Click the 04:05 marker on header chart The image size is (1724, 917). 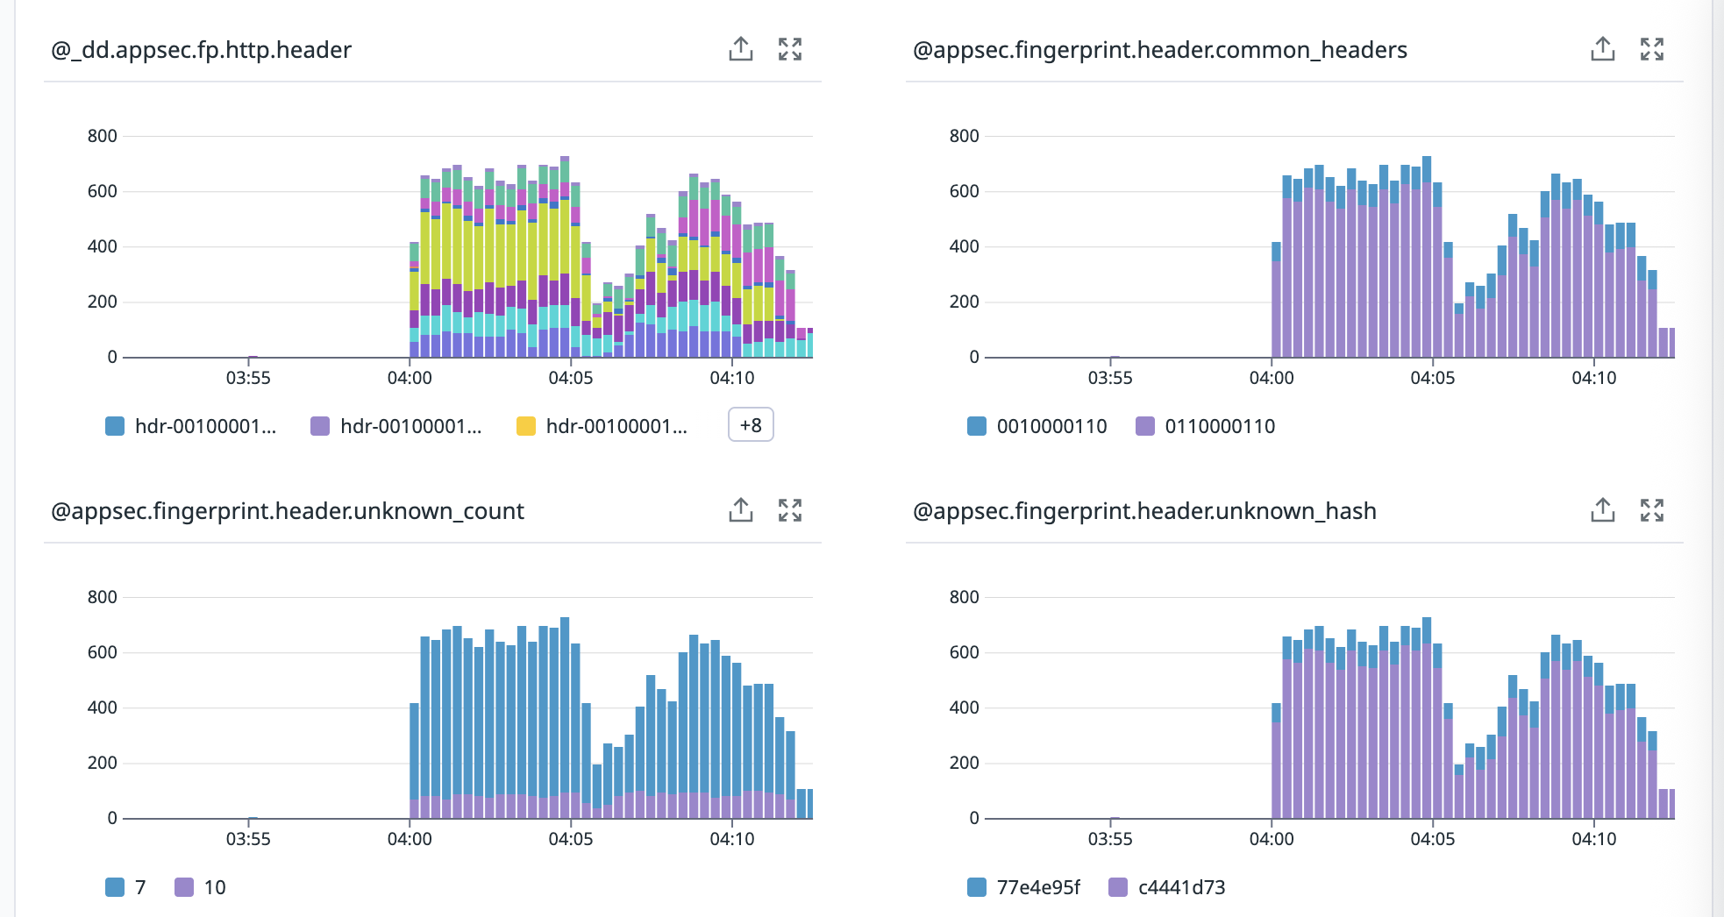pos(571,378)
